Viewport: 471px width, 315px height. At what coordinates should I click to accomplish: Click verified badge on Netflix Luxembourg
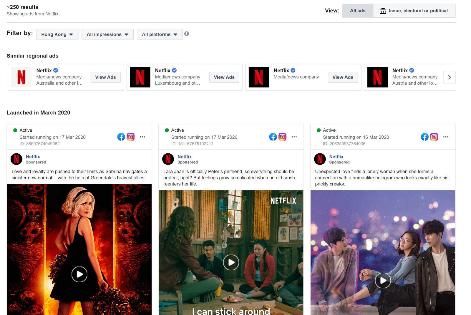tap(174, 70)
